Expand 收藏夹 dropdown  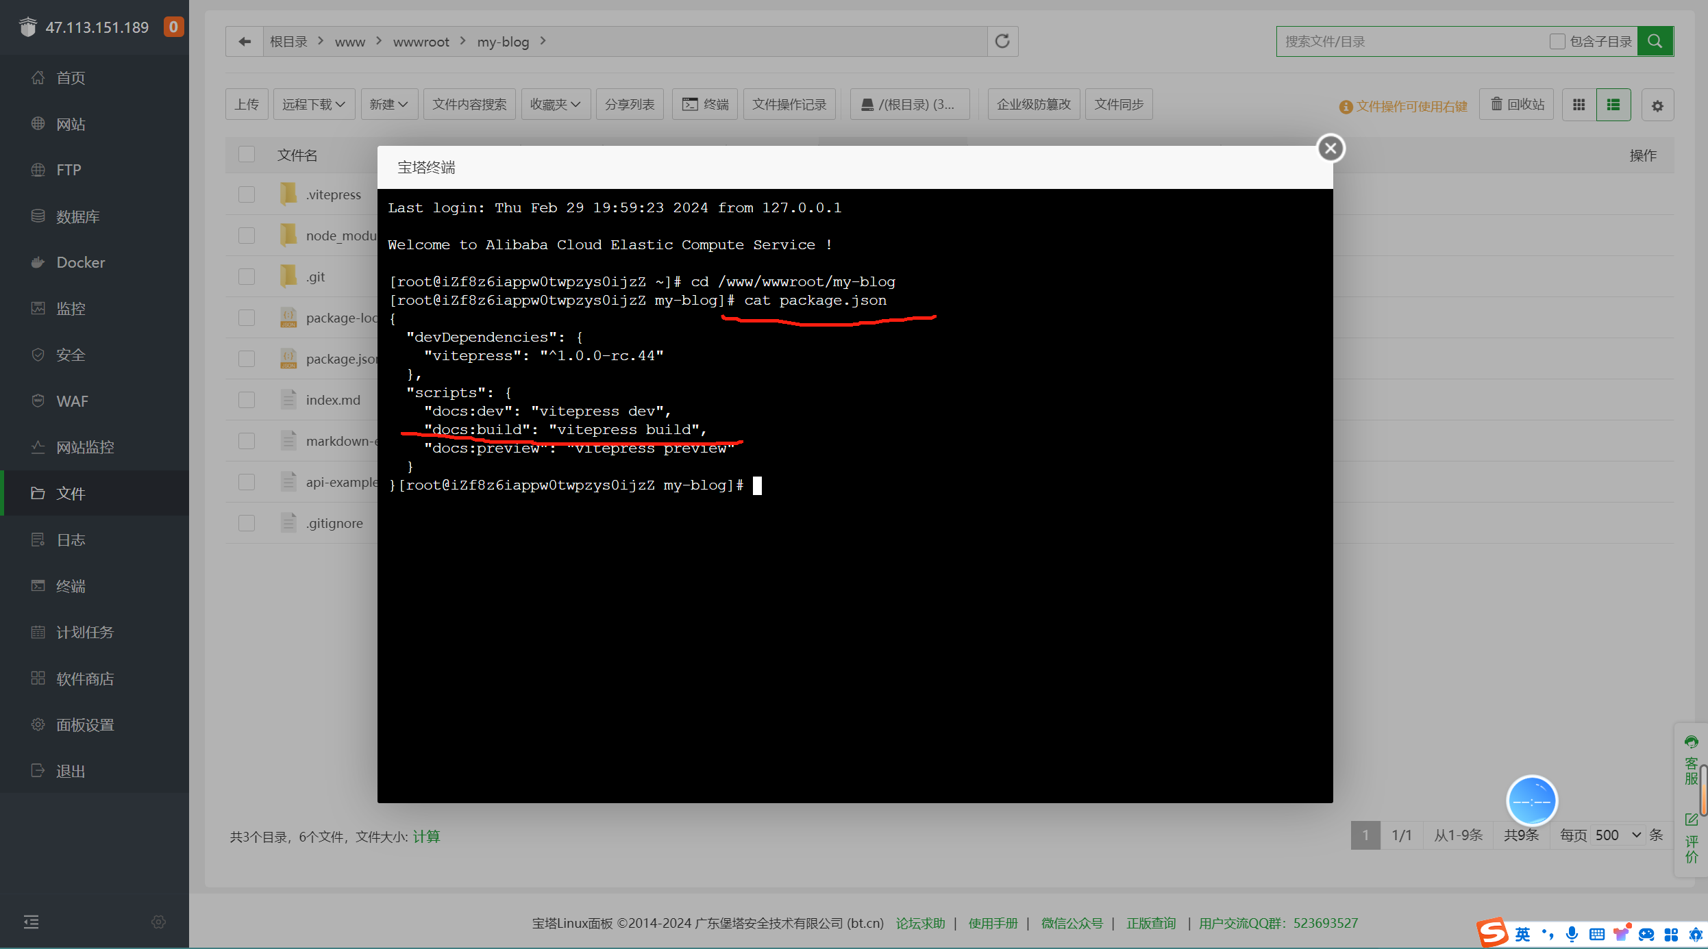click(x=556, y=104)
